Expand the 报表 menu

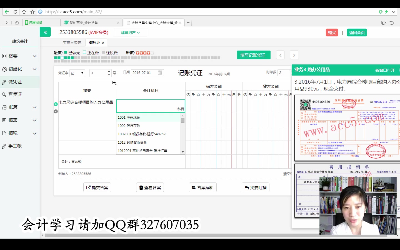(x=20, y=120)
